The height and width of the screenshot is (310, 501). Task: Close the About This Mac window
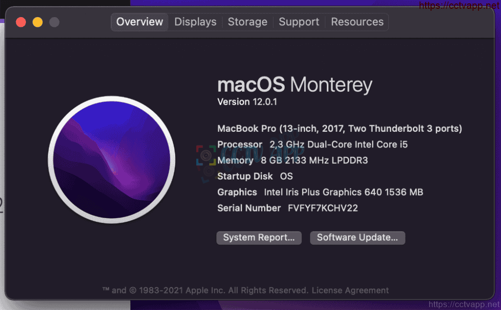(x=21, y=22)
